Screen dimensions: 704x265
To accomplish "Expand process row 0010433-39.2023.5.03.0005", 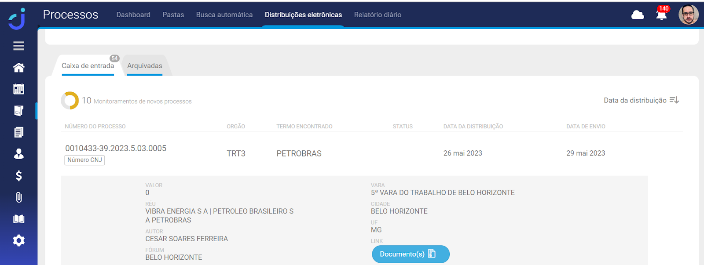I will [x=116, y=149].
